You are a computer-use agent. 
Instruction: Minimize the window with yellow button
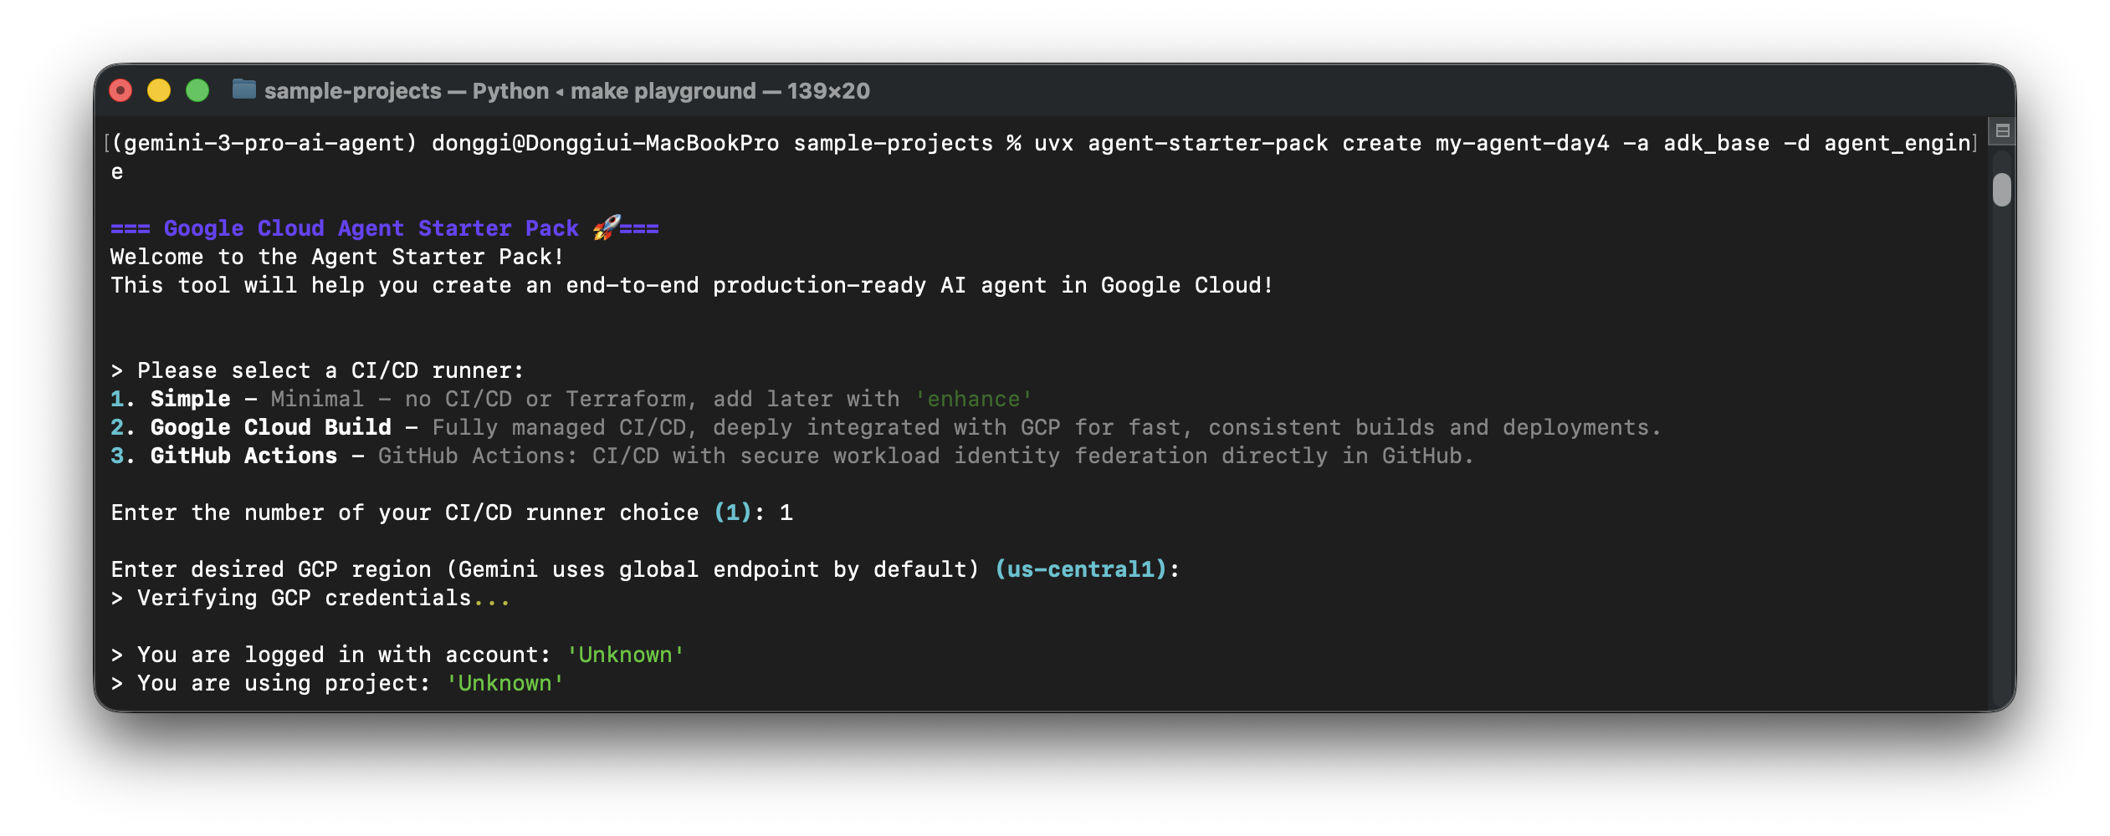pyautogui.click(x=159, y=90)
